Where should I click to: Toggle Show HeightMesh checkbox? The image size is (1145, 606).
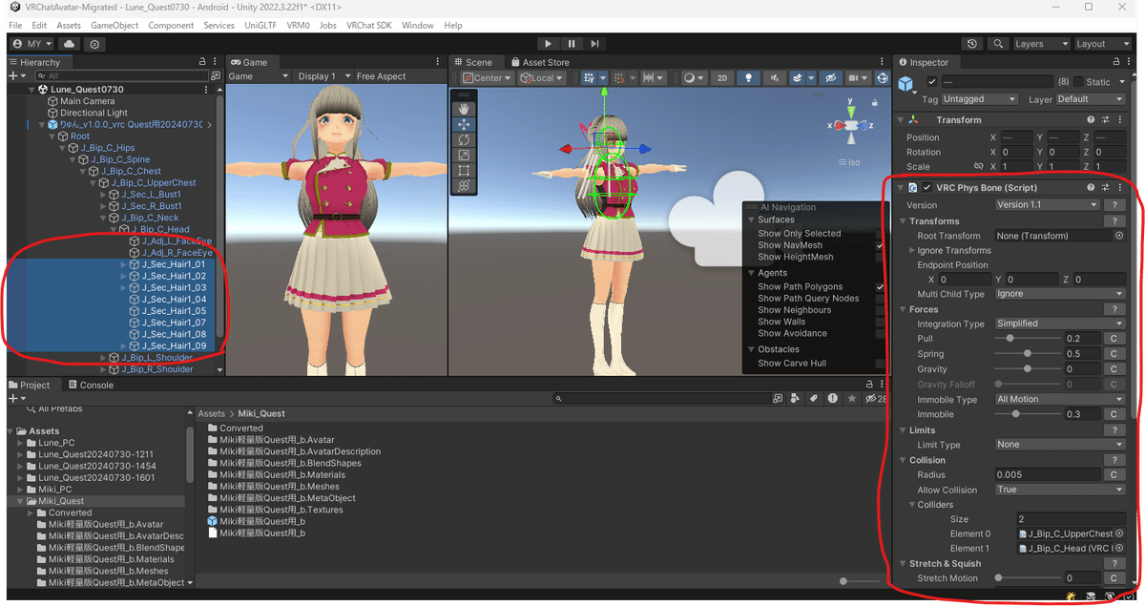[880, 257]
